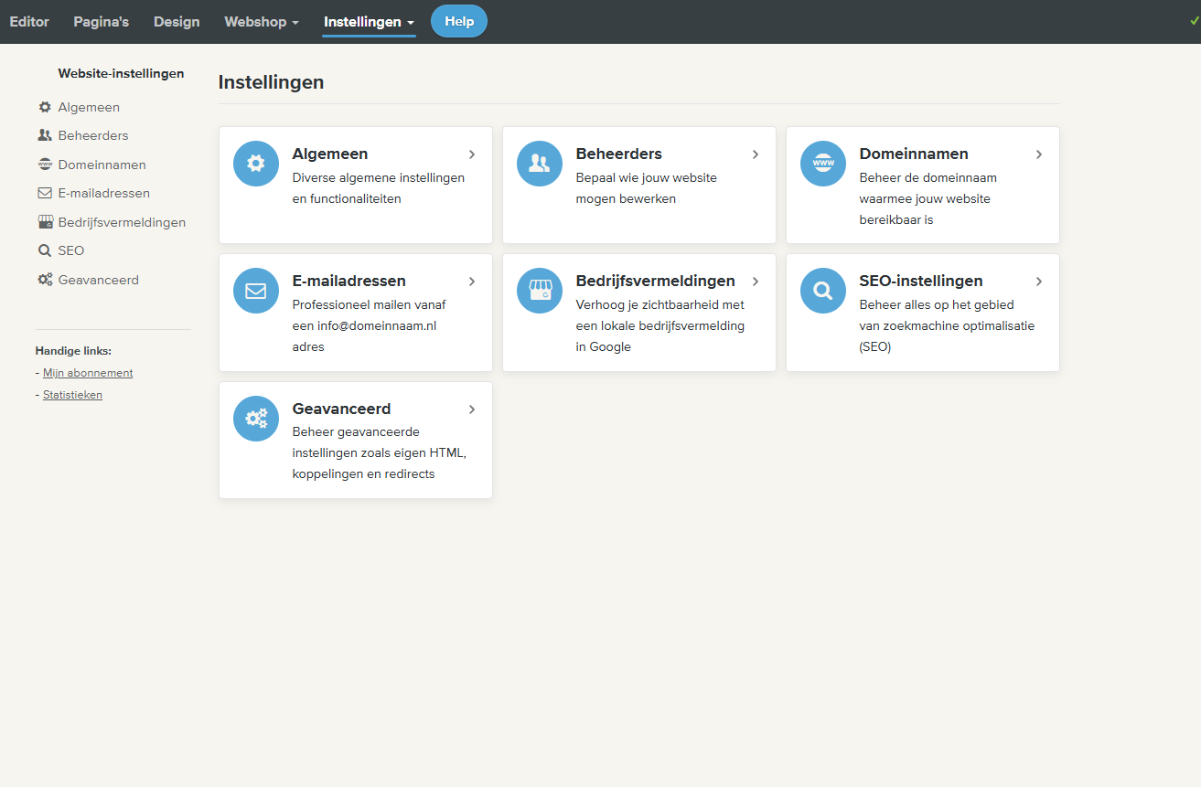
Task: Open the E-mailadressen card chevron
Action: point(472,282)
